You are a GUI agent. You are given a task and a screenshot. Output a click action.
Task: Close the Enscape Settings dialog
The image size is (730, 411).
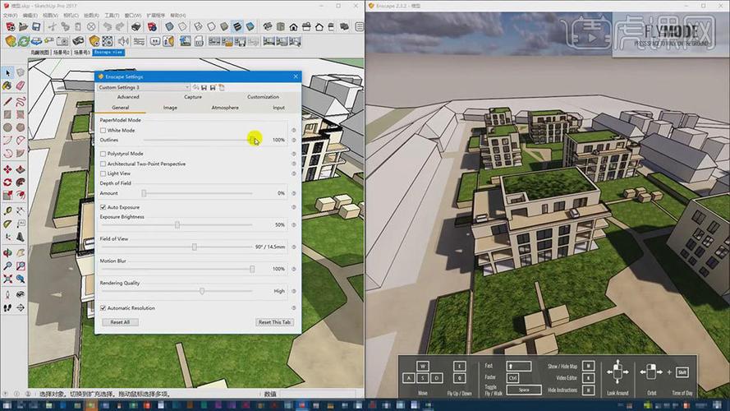coord(296,76)
